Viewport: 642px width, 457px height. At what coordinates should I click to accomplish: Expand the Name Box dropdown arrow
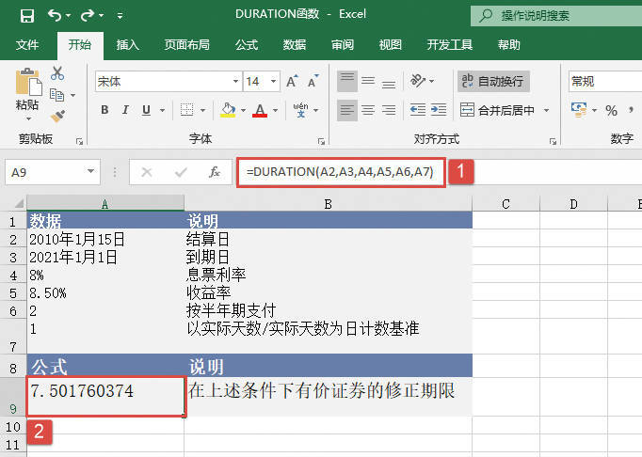pyautogui.click(x=91, y=172)
